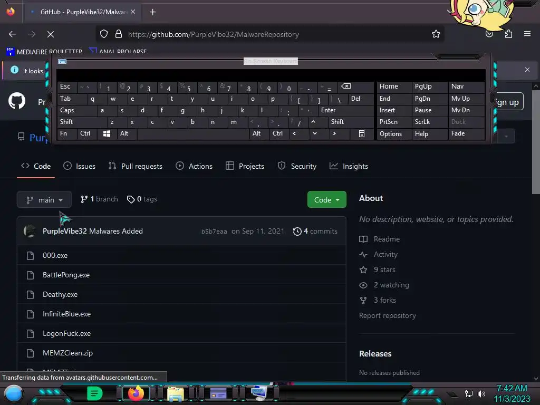Click the GitHub octocat logo
Image resolution: width=540 pixels, height=405 pixels.
coord(16,101)
